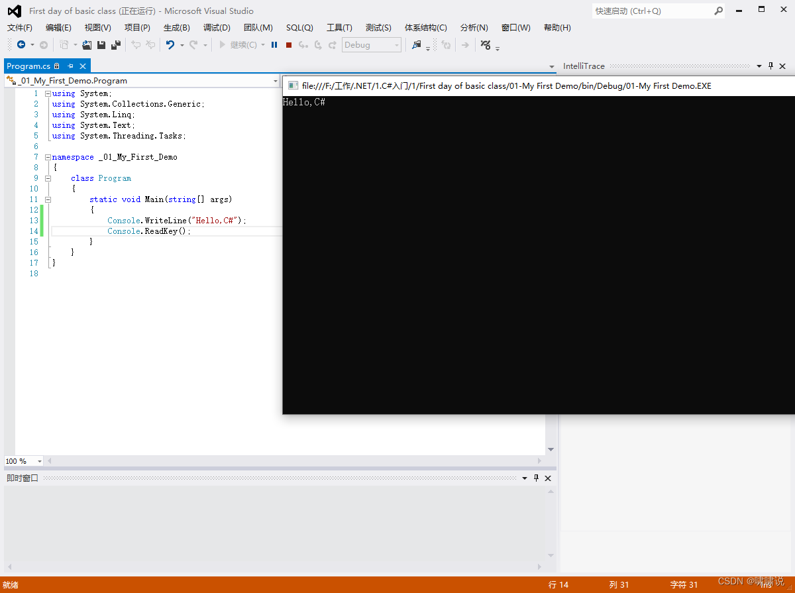Open the 文件(F) menu
The height and width of the screenshot is (593, 795).
[20, 28]
